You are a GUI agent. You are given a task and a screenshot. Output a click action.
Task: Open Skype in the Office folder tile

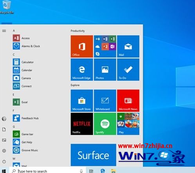tap(97, 54)
